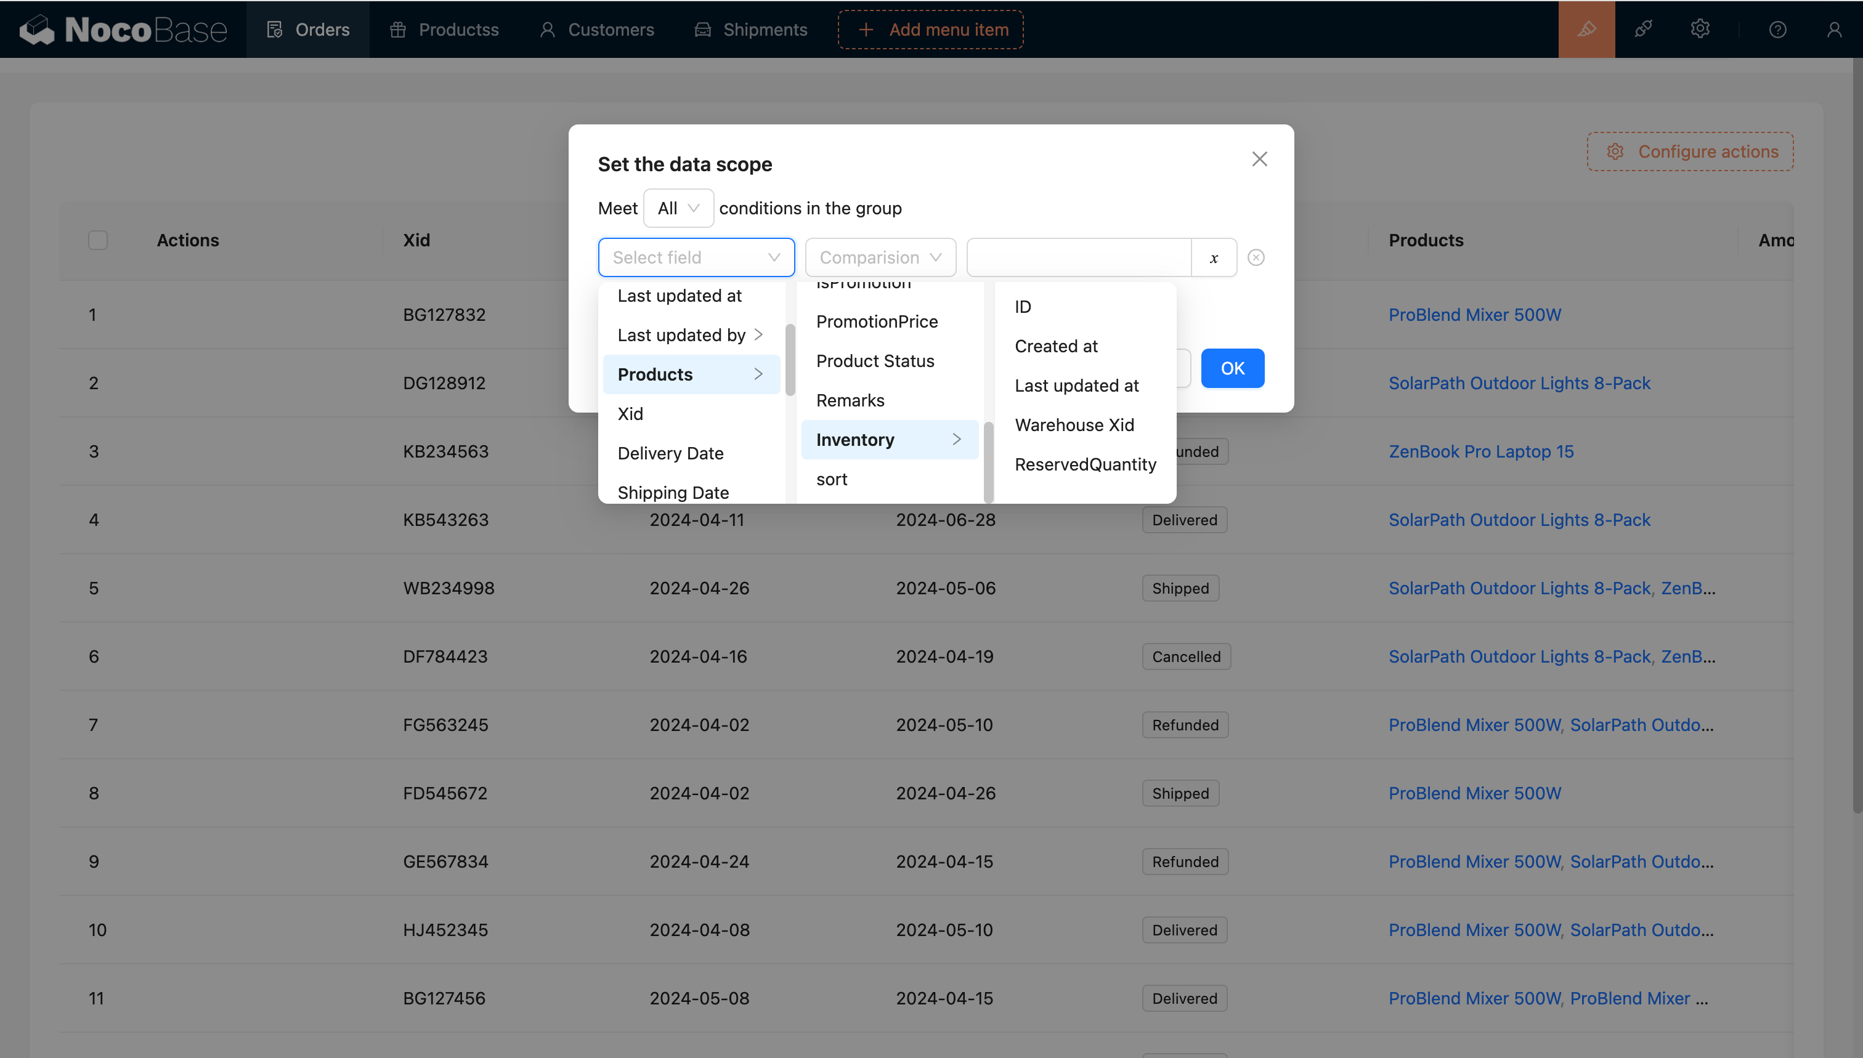Select Product Status option

click(x=890, y=360)
